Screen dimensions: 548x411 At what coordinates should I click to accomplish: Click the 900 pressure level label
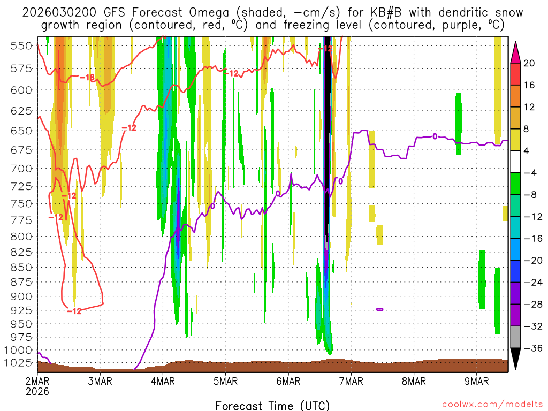(21, 296)
